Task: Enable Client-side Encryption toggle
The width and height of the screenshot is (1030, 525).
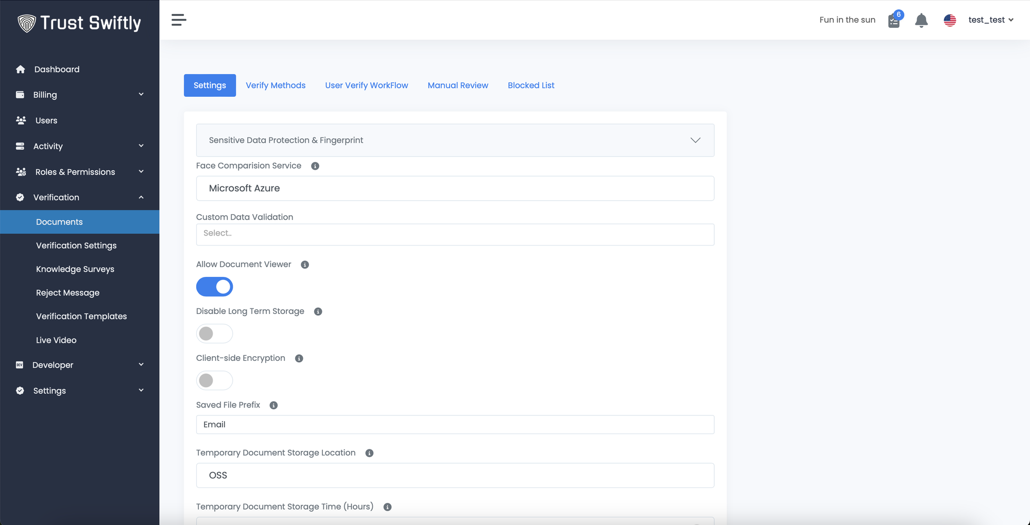Action: tap(214, 380)
